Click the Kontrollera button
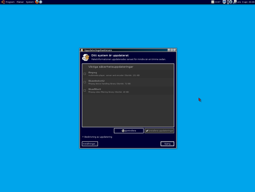The width and height of the screenshot is (255, 192). point(129,131)
